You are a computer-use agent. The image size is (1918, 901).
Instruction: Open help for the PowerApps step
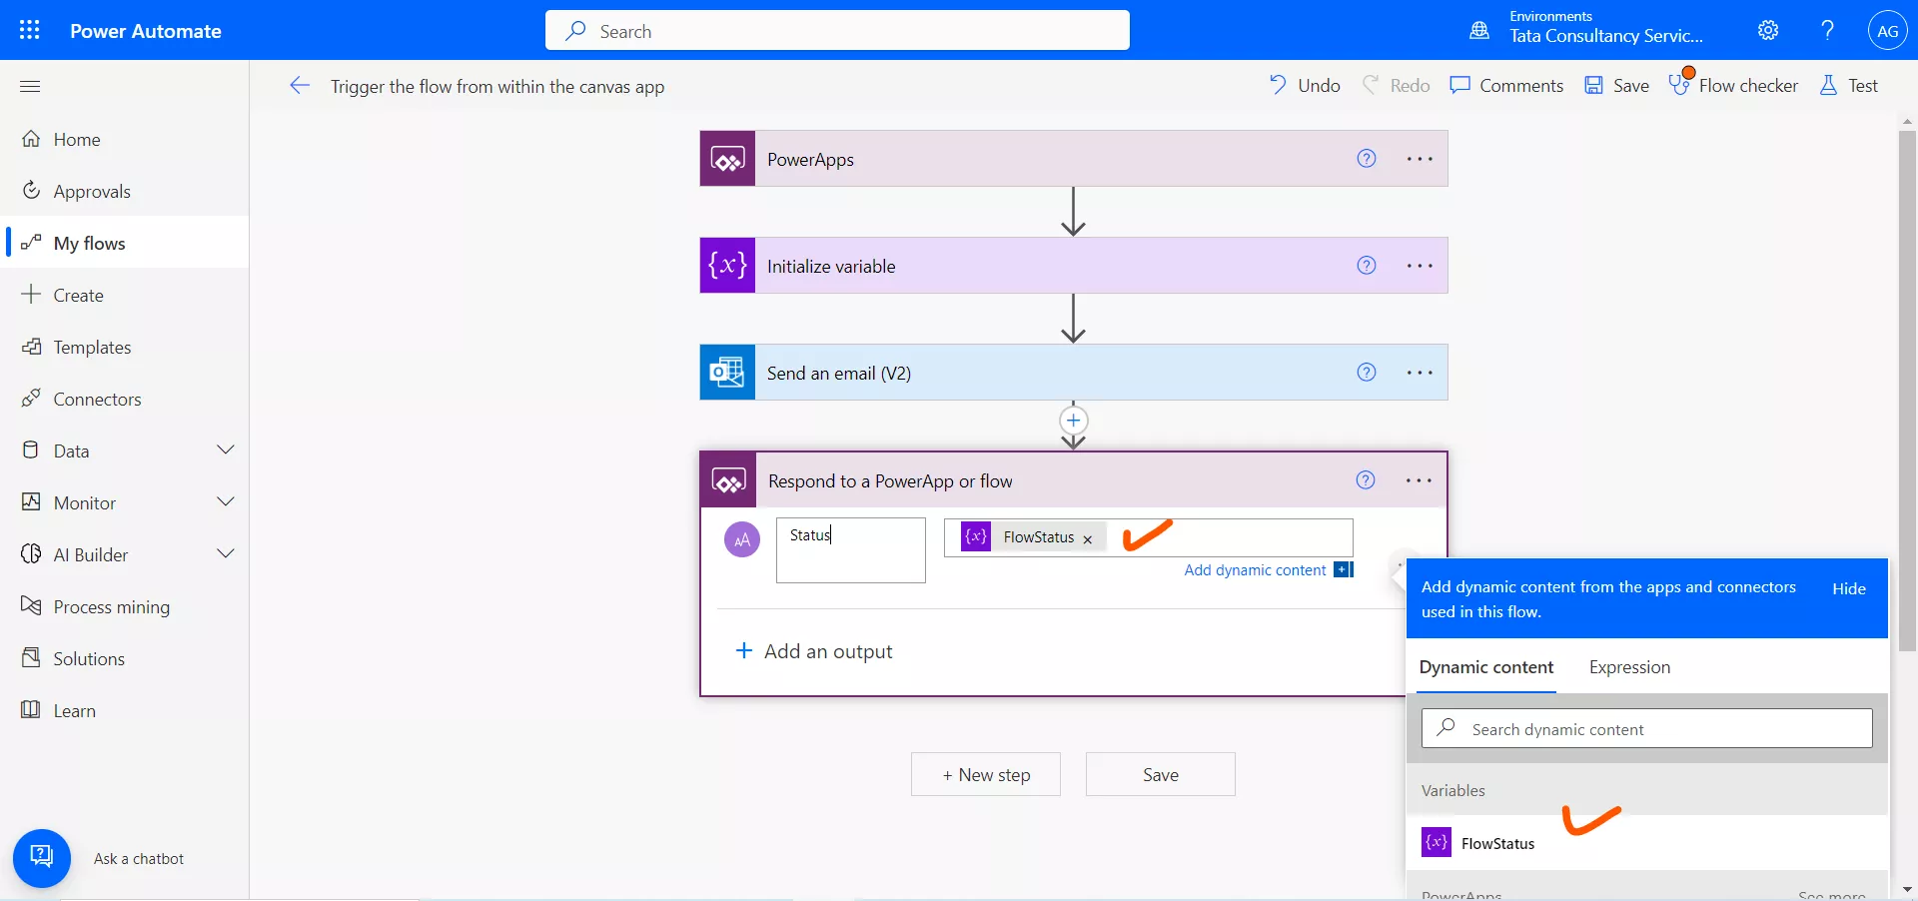point(1367,158)
